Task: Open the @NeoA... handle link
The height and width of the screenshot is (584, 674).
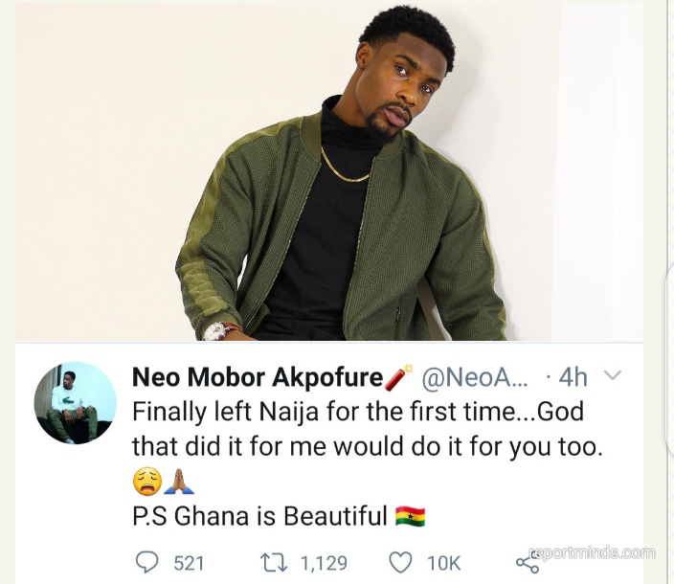Action: coord(474,377)
